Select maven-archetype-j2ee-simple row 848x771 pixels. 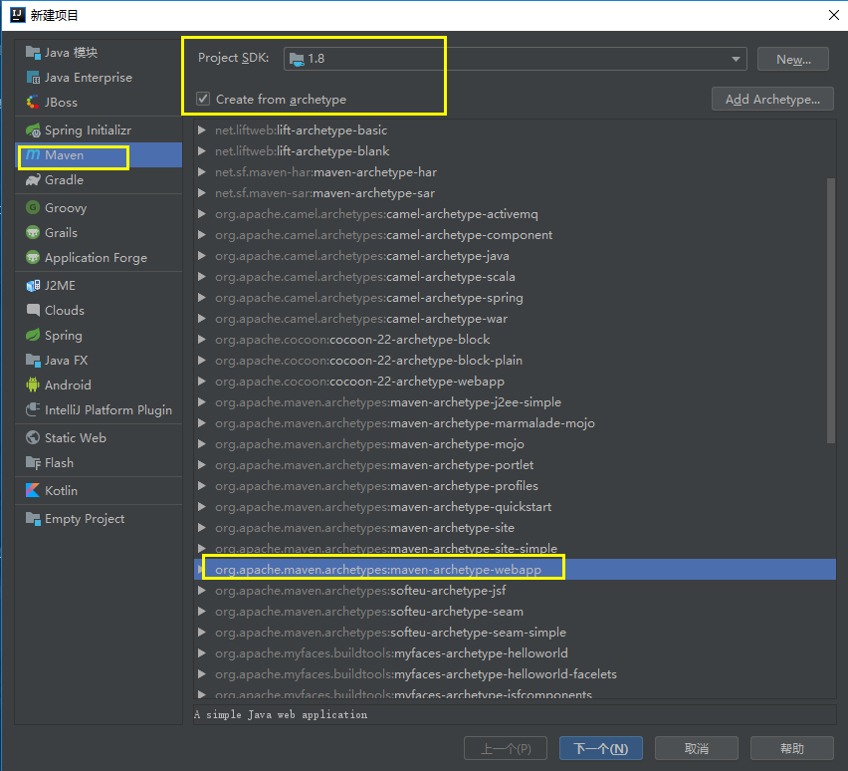(515, 402)
